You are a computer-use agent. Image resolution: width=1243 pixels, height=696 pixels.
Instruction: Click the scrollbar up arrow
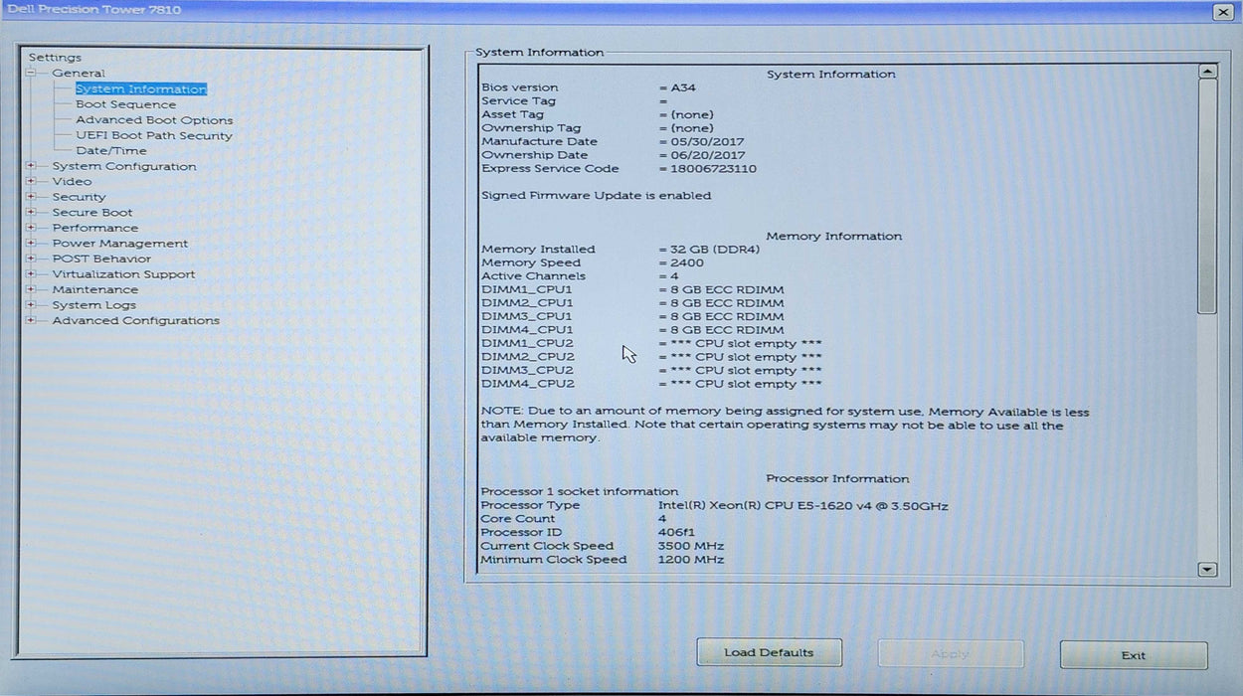click(x=1207, y=72)
